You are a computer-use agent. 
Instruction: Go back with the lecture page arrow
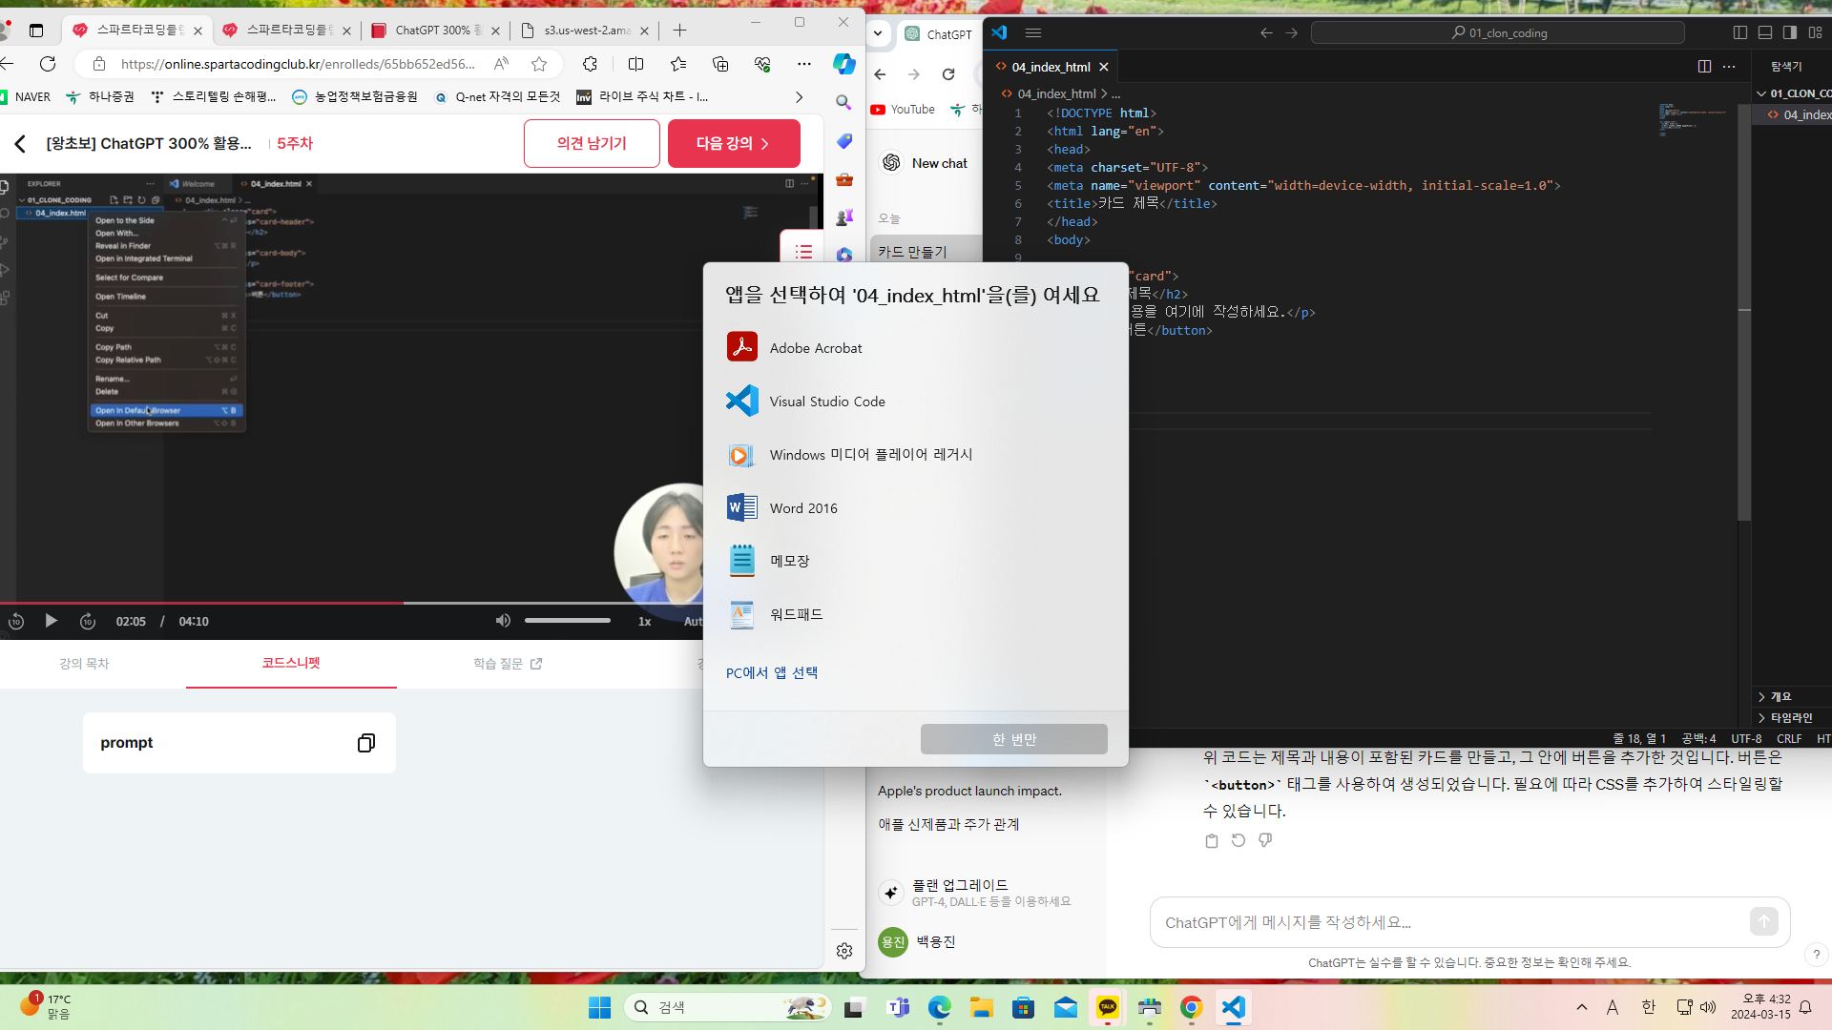point(20,143)
